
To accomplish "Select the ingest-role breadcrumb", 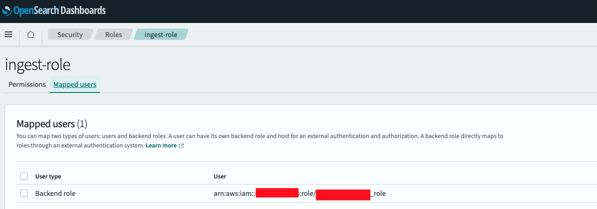I will [x=161, y=35].
